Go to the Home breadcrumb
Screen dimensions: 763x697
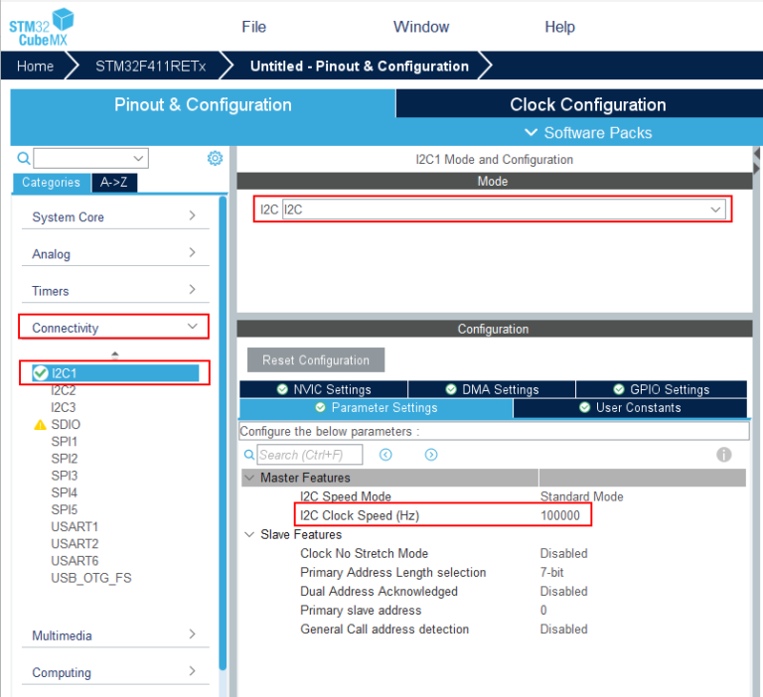(35, 67)
